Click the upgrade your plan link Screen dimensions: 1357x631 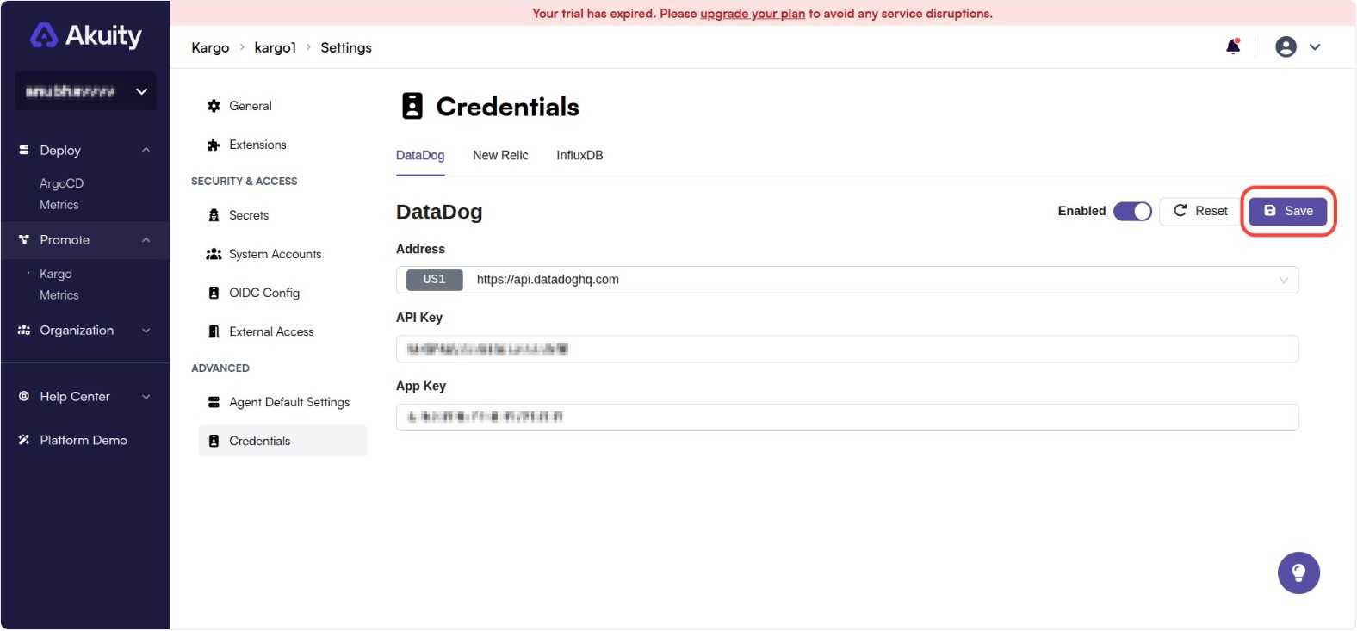click(x=753, y=14)
